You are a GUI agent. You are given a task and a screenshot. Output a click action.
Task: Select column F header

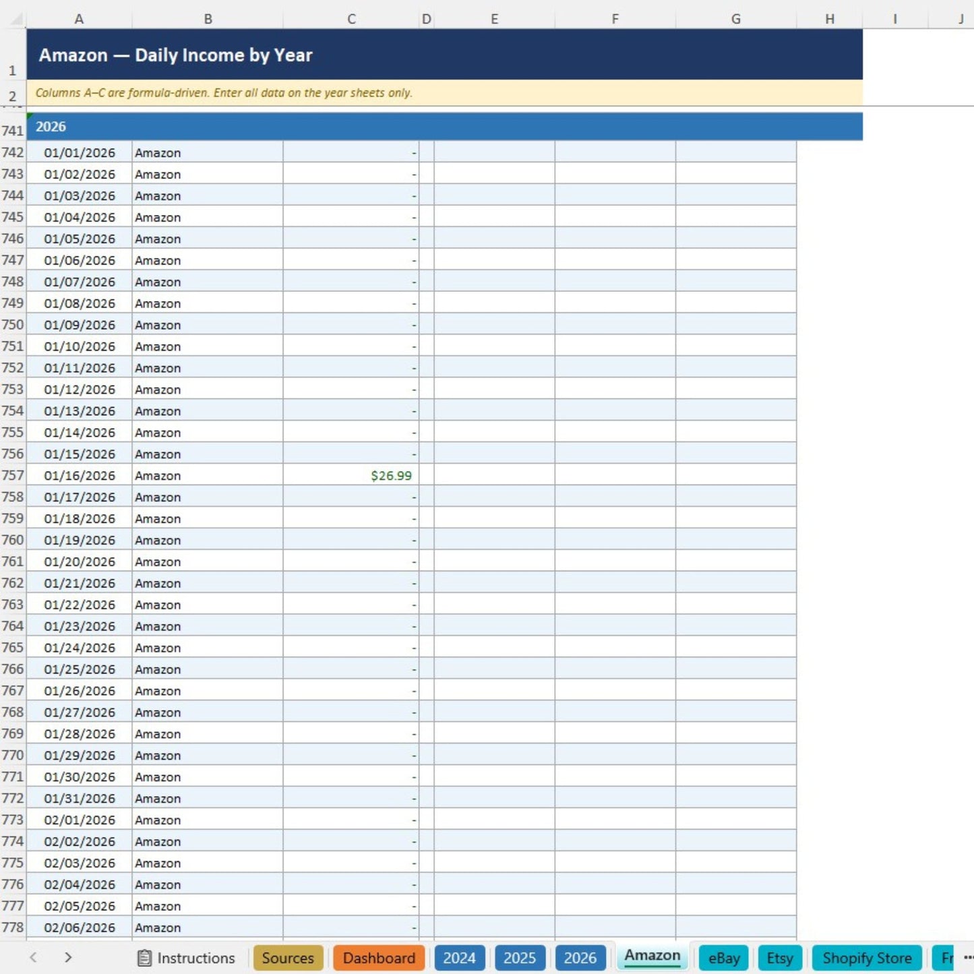tap(615, 19)
